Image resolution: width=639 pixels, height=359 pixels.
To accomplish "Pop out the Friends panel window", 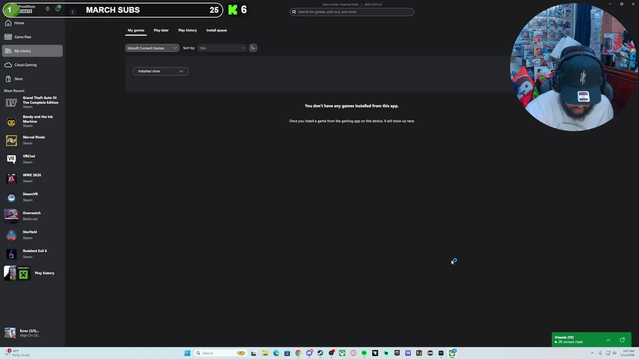I will pos(622,340).
